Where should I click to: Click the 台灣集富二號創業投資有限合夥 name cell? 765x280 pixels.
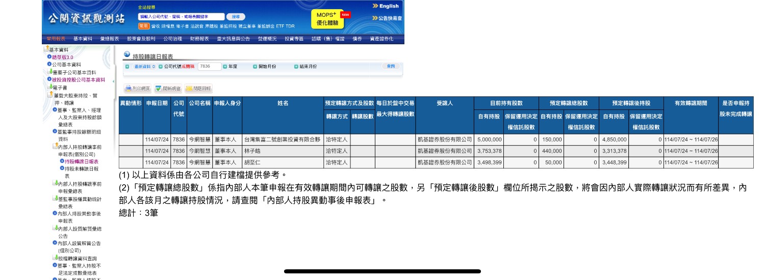tap(283, 139)
